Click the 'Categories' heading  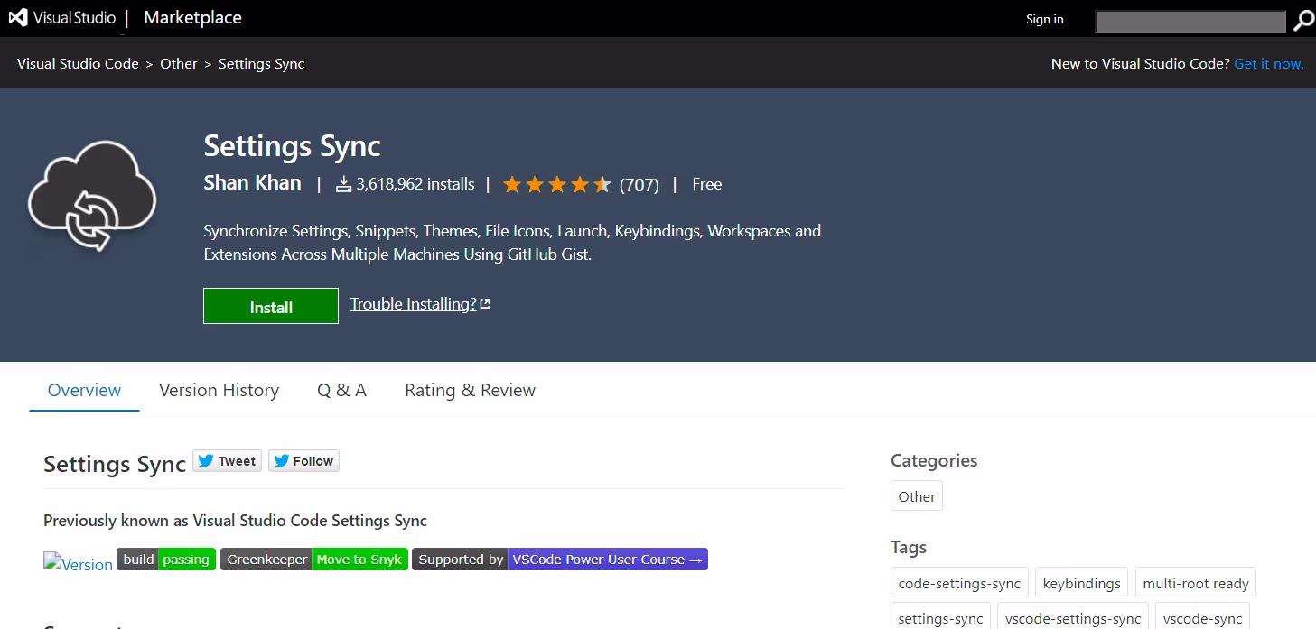click(934, 461)
